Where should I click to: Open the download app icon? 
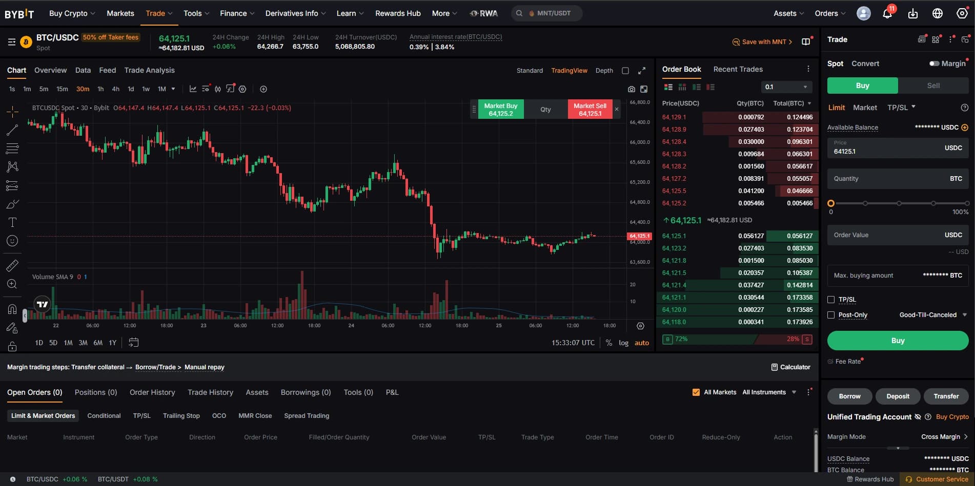pyautogui.click(x=913, y=14)
